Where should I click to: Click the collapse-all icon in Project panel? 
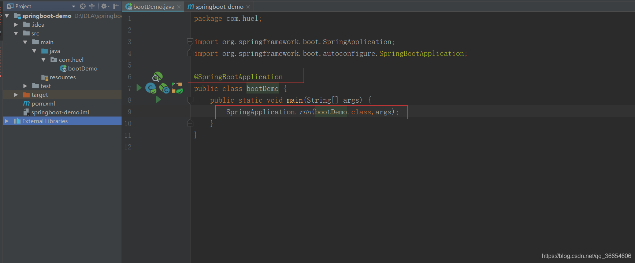pos(92,6)
